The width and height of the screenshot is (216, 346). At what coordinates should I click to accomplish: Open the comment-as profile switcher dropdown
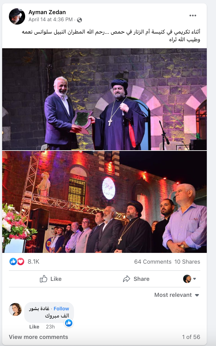pyautogui.click(x=190, y=279)
